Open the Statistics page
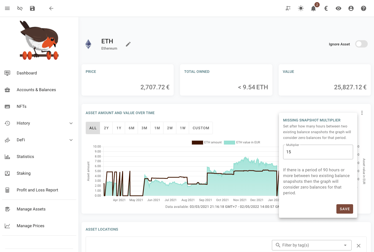374x252 pixels. tap(39, 157)
